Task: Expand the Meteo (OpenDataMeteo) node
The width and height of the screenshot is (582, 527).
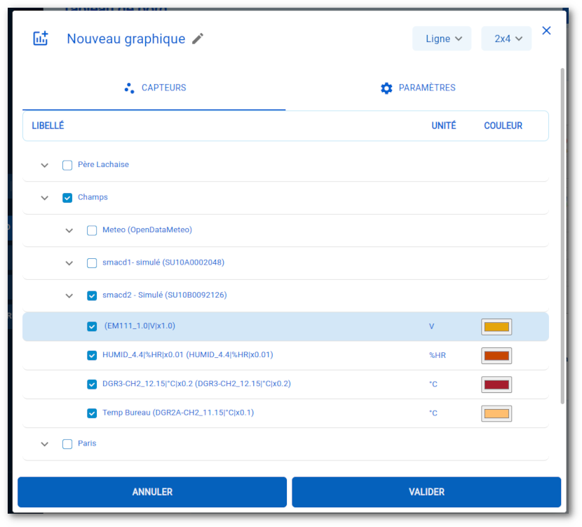Action: [69, 230]
